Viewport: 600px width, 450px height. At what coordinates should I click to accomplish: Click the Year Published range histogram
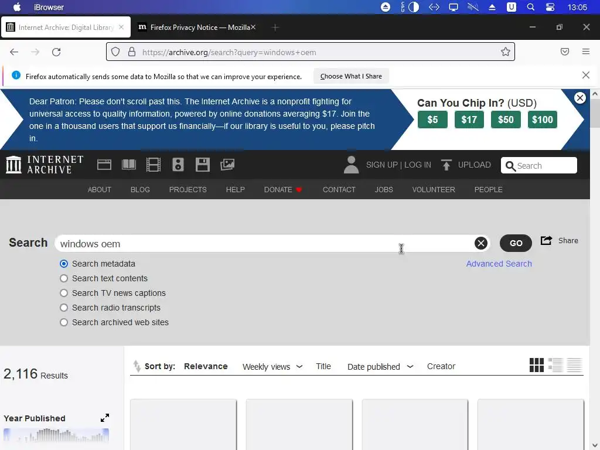[x=56, y=435]
